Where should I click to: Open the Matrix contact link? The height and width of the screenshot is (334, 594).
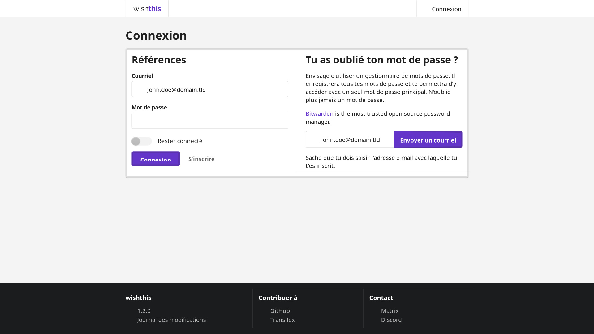pyautogui.click(x=390, y=311)
